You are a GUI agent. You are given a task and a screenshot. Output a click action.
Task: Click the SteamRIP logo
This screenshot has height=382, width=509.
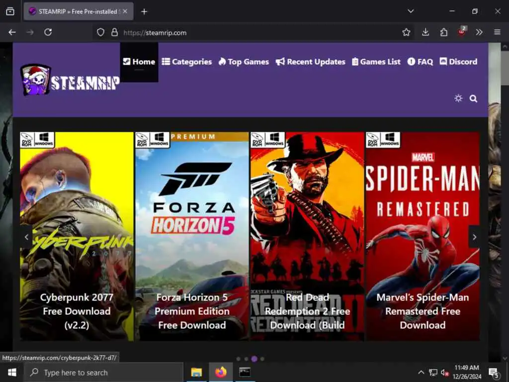click(x=70, y=80)
